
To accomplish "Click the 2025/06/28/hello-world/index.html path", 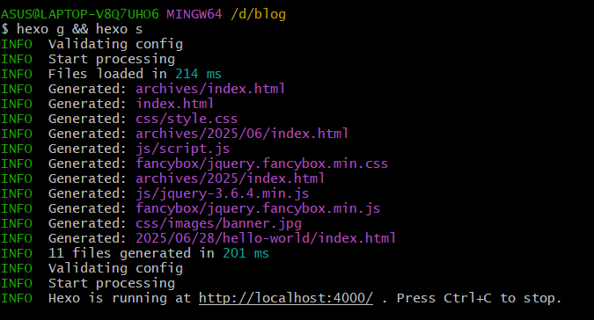I will click(x=266, y=238).
